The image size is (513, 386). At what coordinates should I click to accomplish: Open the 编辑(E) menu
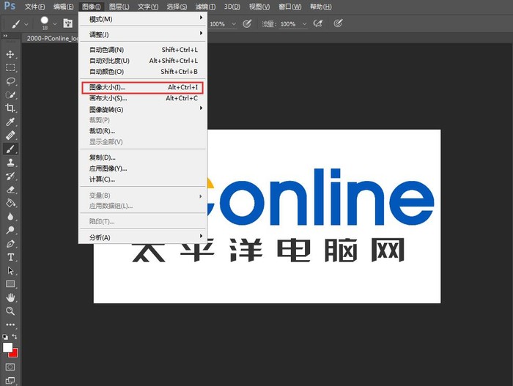point(64,7)
